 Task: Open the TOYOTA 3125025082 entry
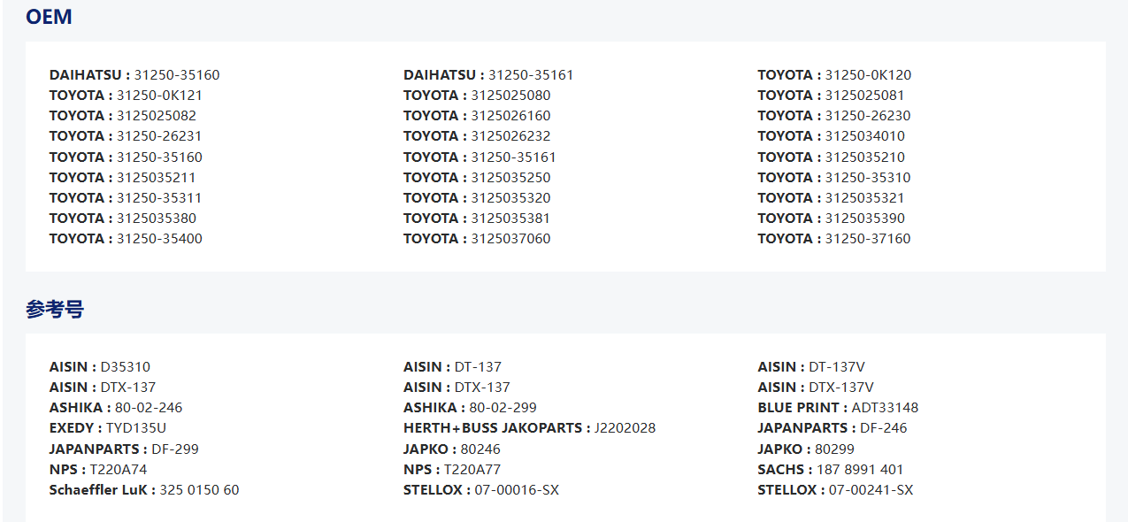(x=123, y=116)
